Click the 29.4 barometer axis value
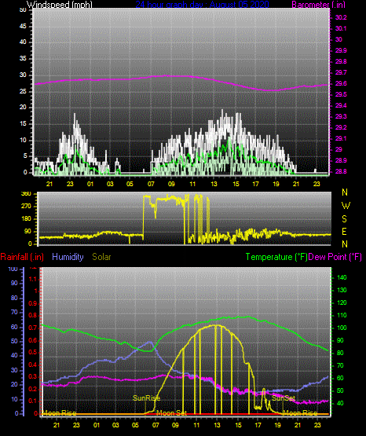The width and height of the screenshot is (366, 436). click(341, 106)
